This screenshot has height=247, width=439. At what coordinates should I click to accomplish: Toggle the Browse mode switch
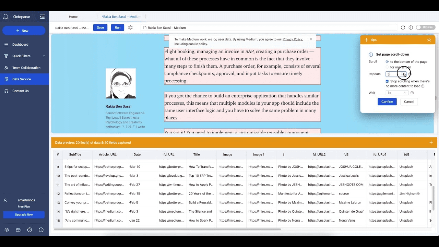pos(426,27)
